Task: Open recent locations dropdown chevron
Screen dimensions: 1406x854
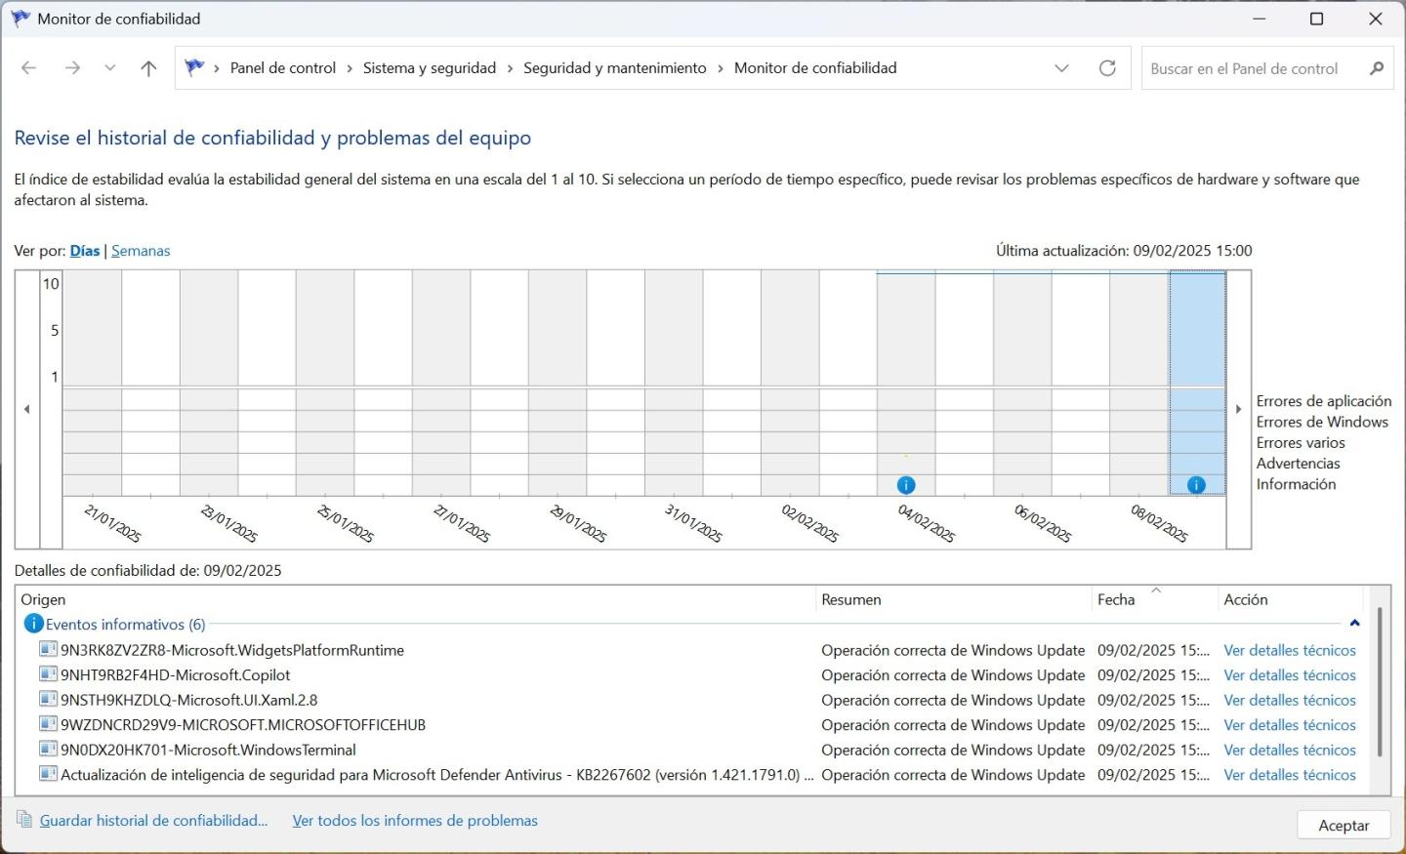Action: 110,68
